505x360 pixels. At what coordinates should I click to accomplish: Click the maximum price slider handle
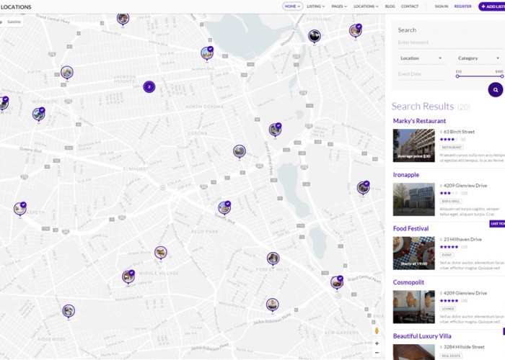[x=502, y=76]
